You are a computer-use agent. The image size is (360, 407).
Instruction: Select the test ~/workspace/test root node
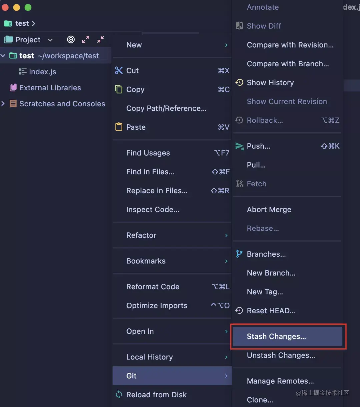click(x=55, y=56)
